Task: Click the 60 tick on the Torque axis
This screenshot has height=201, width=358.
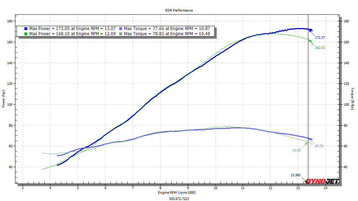Action: coord(346,146)
